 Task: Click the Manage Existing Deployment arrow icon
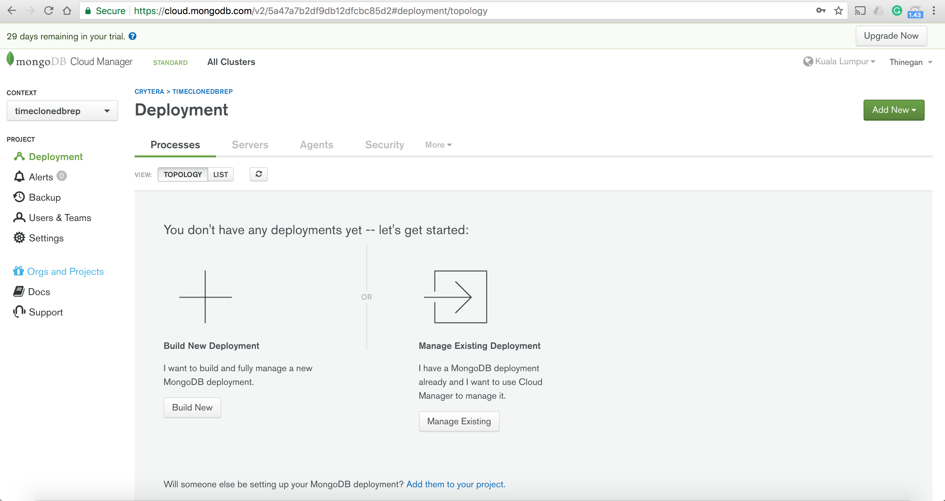pos(456,297)
